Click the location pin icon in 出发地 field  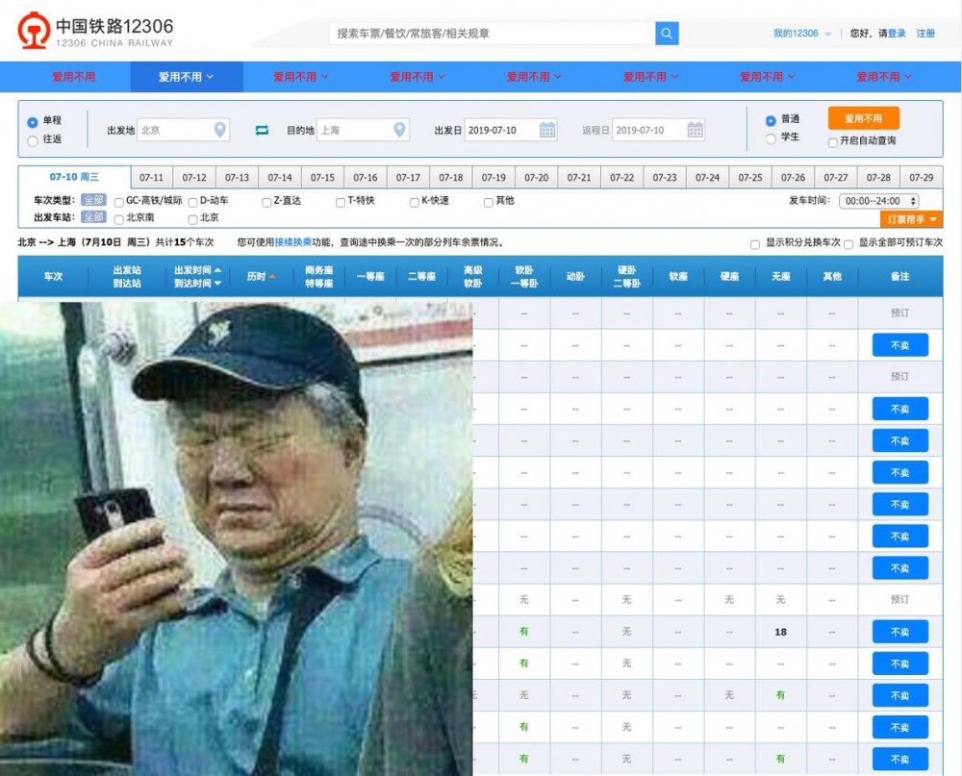click(218, 129)
